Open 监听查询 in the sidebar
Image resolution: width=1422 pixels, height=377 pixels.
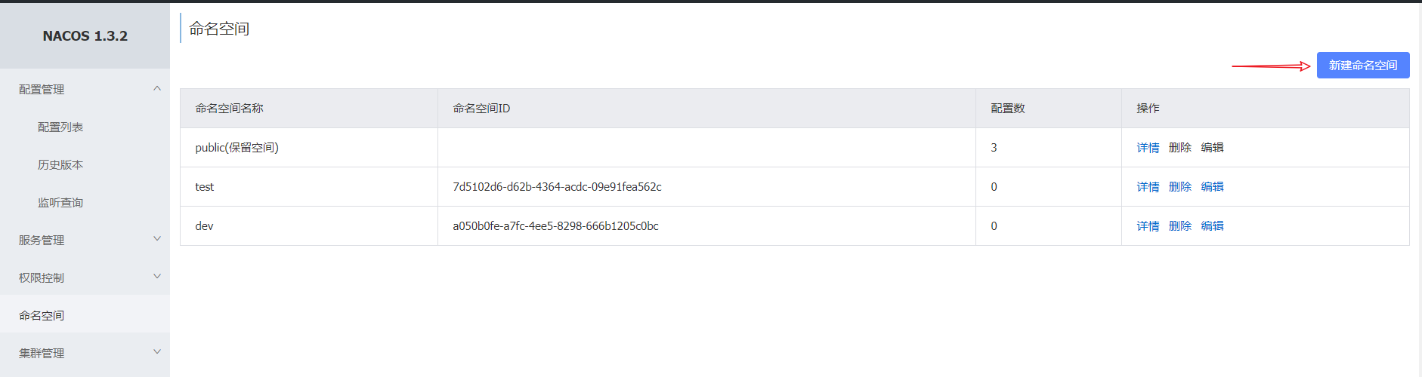pos(60,203)
